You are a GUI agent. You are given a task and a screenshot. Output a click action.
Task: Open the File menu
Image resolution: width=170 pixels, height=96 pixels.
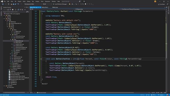[5, 1]
